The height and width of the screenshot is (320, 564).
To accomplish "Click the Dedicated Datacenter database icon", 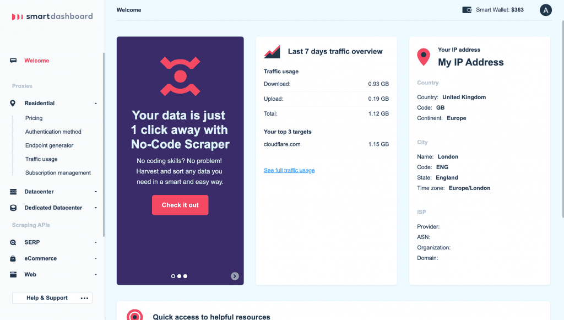I will pos(12,208).
